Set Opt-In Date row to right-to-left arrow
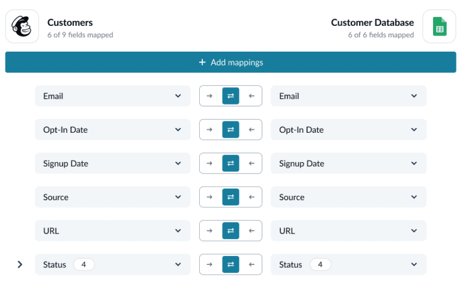This screenshot has width=462, height=286. point(251,130)
